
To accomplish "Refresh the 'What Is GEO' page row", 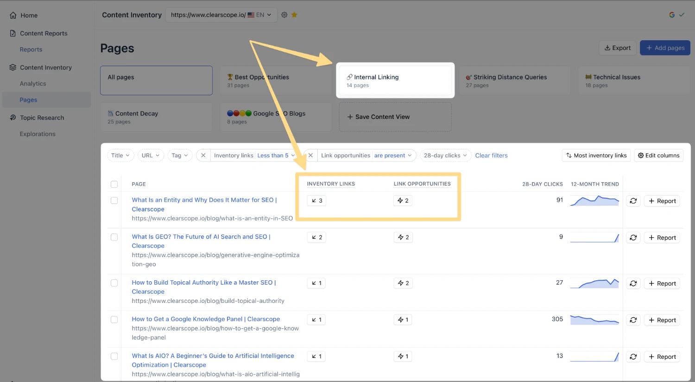I will click(x=633, y=237).
